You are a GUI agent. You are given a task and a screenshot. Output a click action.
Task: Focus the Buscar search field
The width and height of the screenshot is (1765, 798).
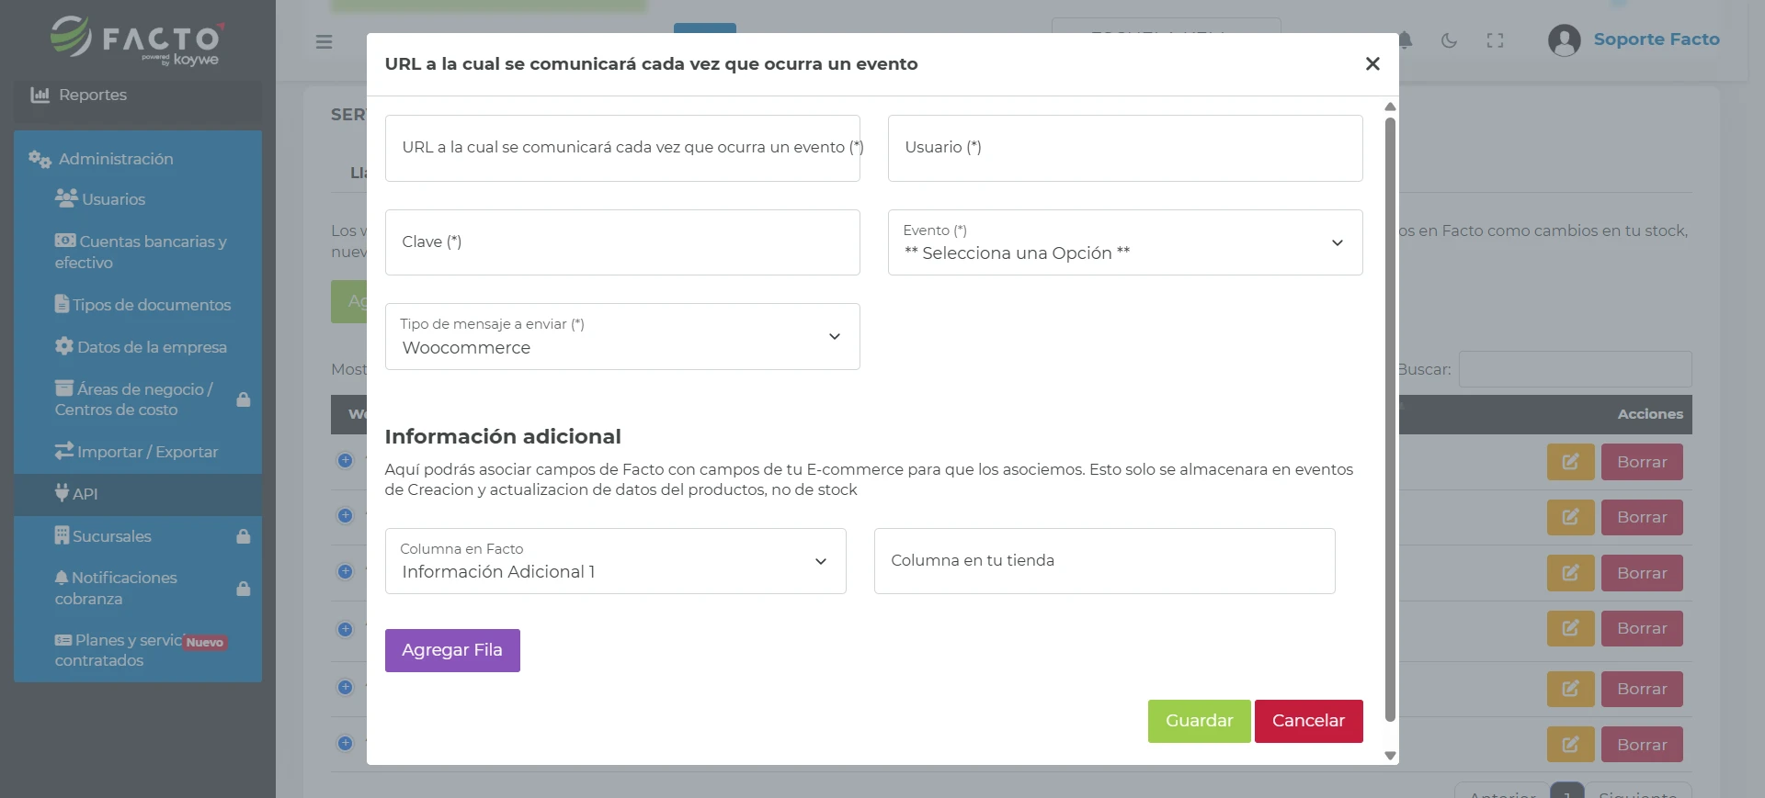1575,369
